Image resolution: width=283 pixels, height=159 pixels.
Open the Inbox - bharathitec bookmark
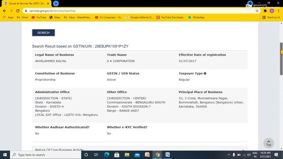click(78, 17)
